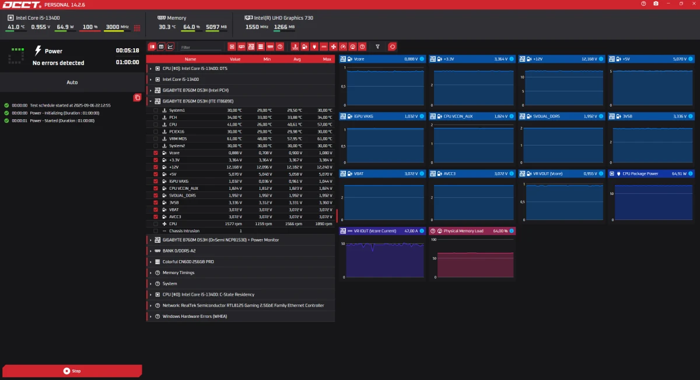Select the VRM MOS sensor row

(241, 138)
